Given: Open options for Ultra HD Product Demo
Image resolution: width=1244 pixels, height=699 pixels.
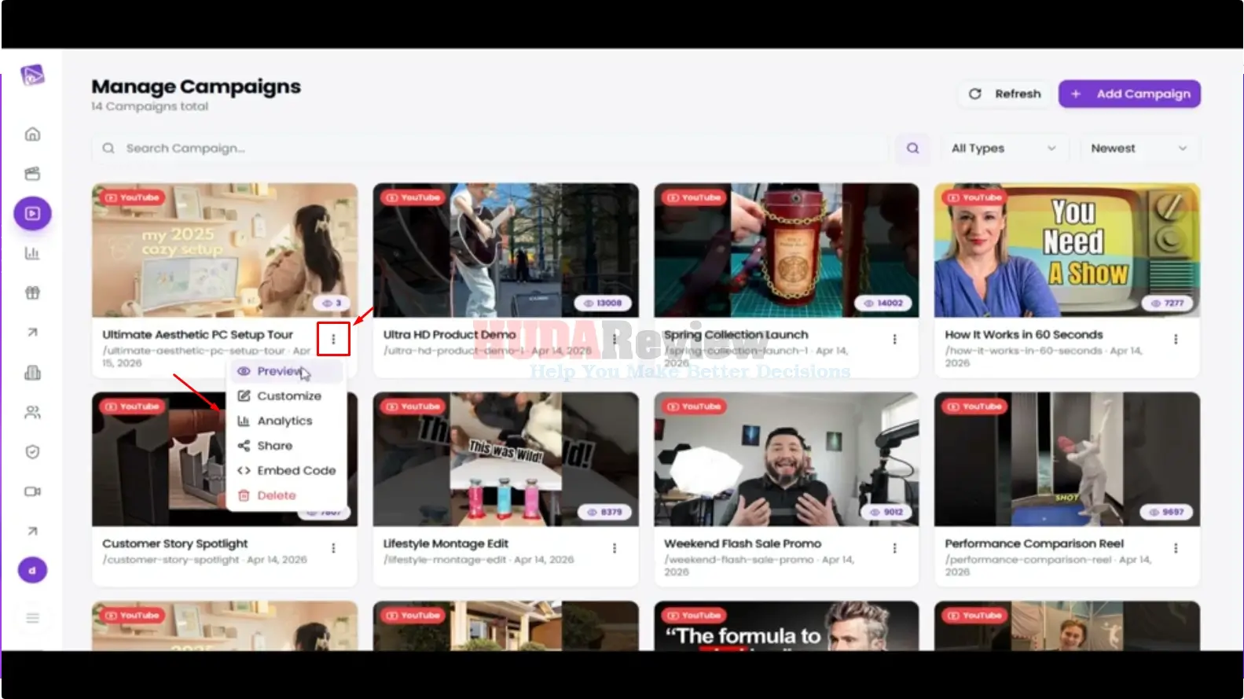Looking at the screenshot, I should click(x=615, y=339).
